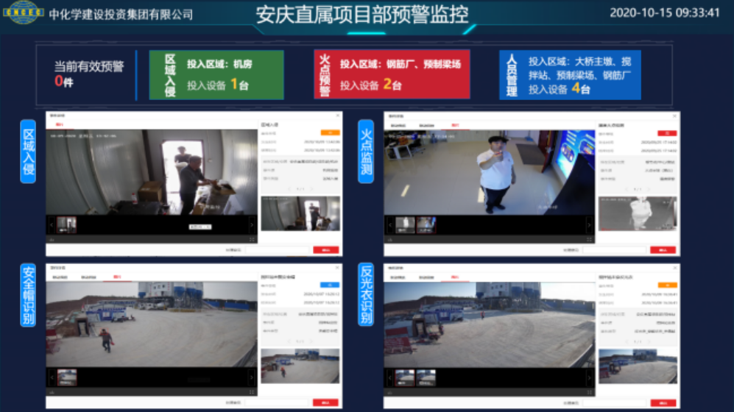Focus the remark input in 反光衣识别 panel
This screenshot has height=412, width=734.
coord(614,403)
